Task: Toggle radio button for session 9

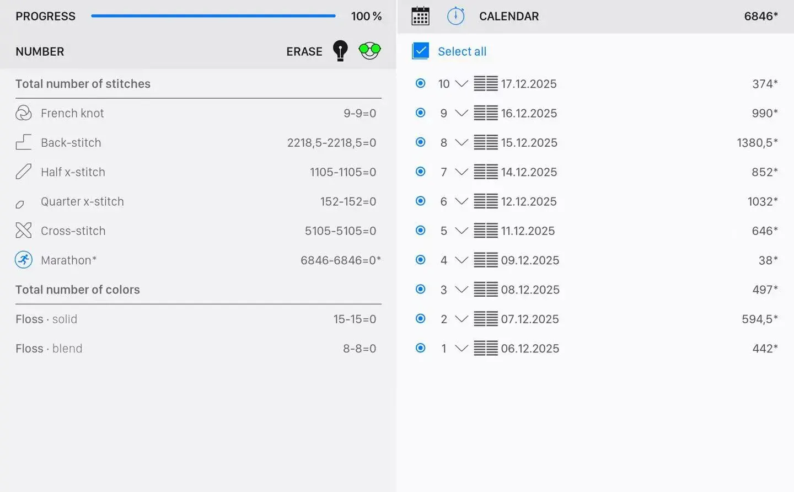Action: [420, 113]
